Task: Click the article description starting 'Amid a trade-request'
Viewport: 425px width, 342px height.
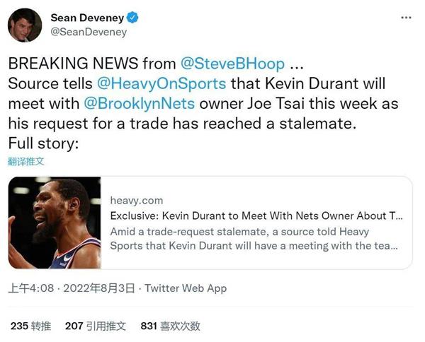Action: point(254,239)
